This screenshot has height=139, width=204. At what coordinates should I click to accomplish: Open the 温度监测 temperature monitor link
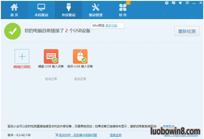click(116, 135)
